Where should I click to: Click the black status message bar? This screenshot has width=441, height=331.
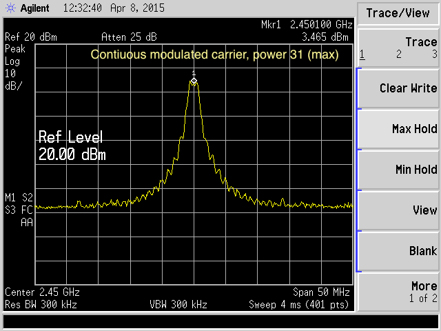(x=220, y=322)
